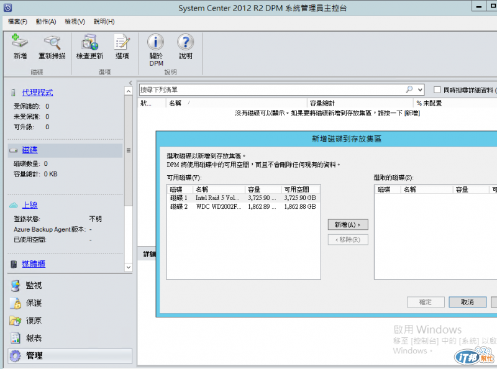497x369 pixels.
Task: Select 磁碟 2 WDC WD2002F row
Action: pyautogui.click(x=243, y=207)
